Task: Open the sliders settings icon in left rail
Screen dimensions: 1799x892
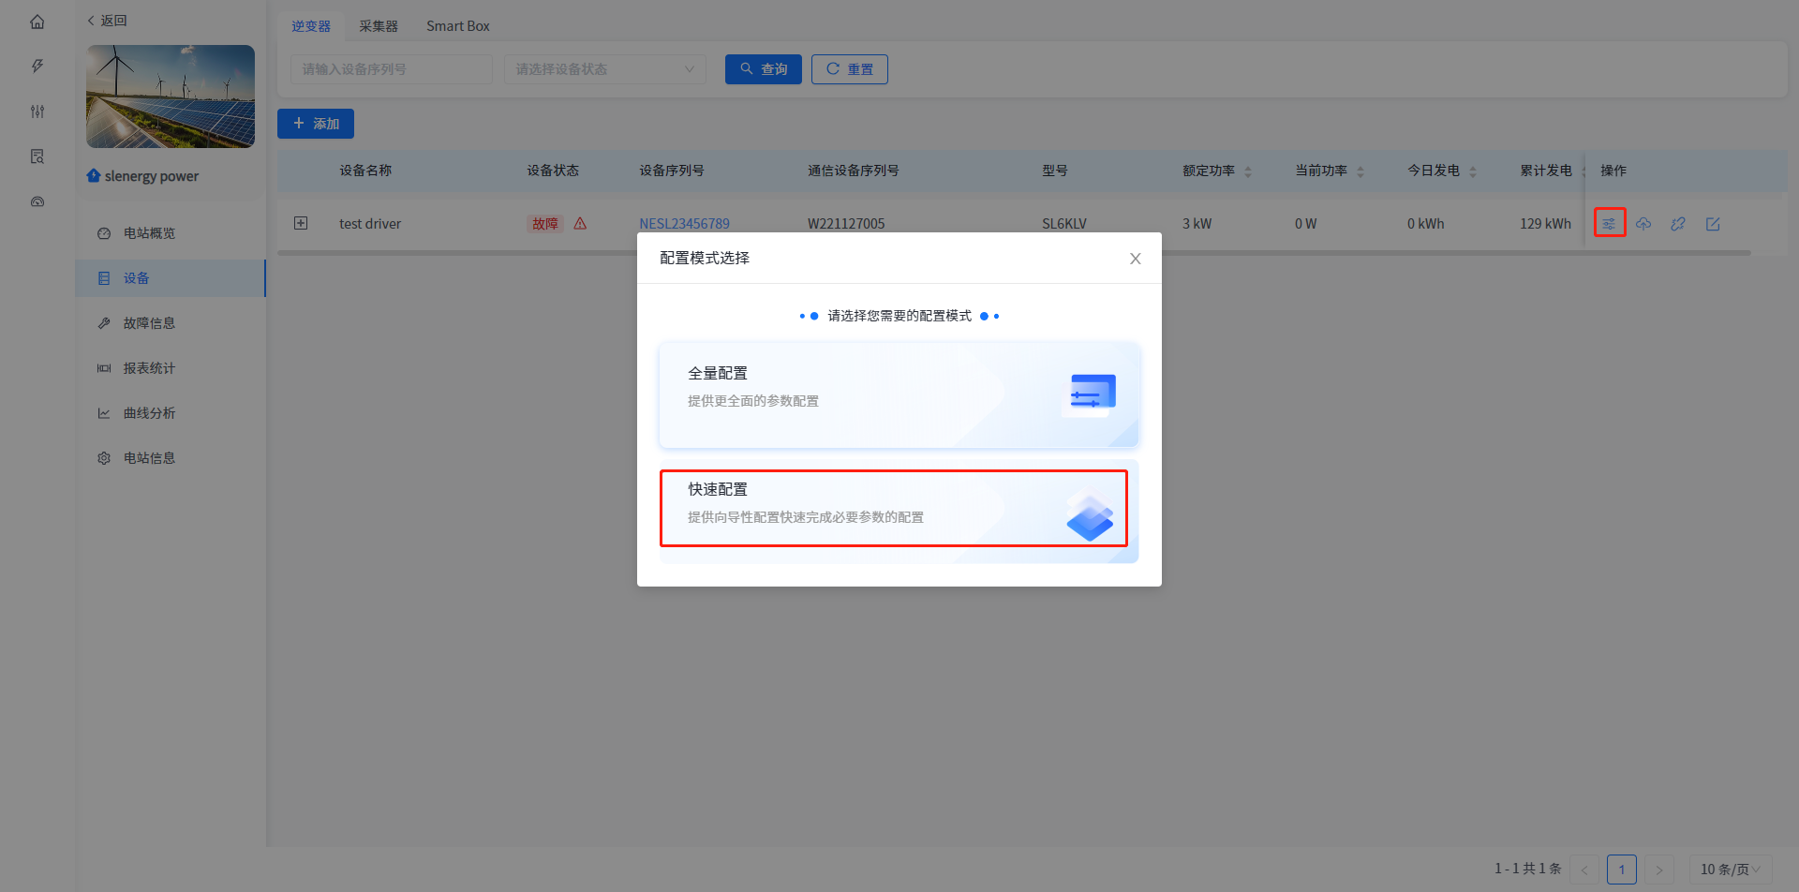Action: coord(37,111)
